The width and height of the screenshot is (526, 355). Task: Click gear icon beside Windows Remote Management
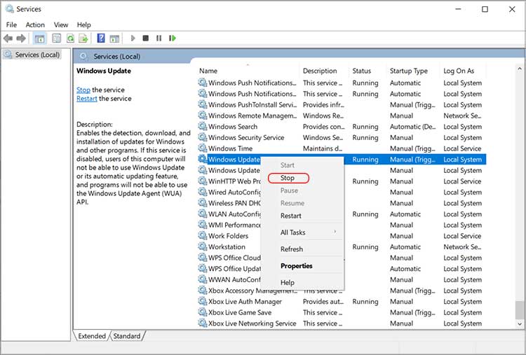(202, 116)
